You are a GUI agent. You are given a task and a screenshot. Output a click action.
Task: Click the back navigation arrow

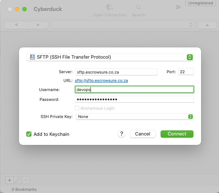point(16,25)
